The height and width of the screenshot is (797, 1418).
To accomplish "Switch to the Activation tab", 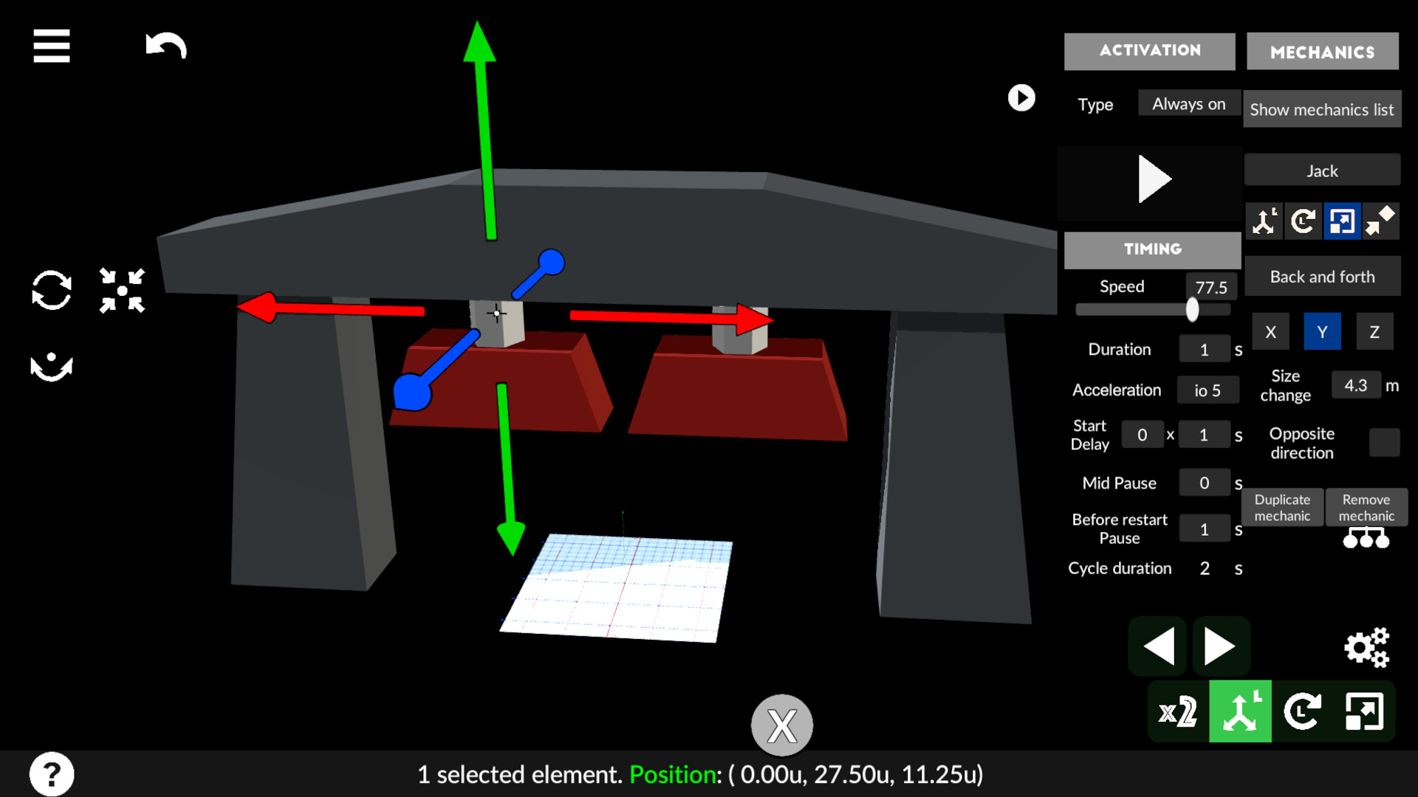I will (x=1149, y=50).
